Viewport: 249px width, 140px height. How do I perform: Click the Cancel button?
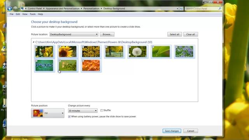(x=191, y=131)
